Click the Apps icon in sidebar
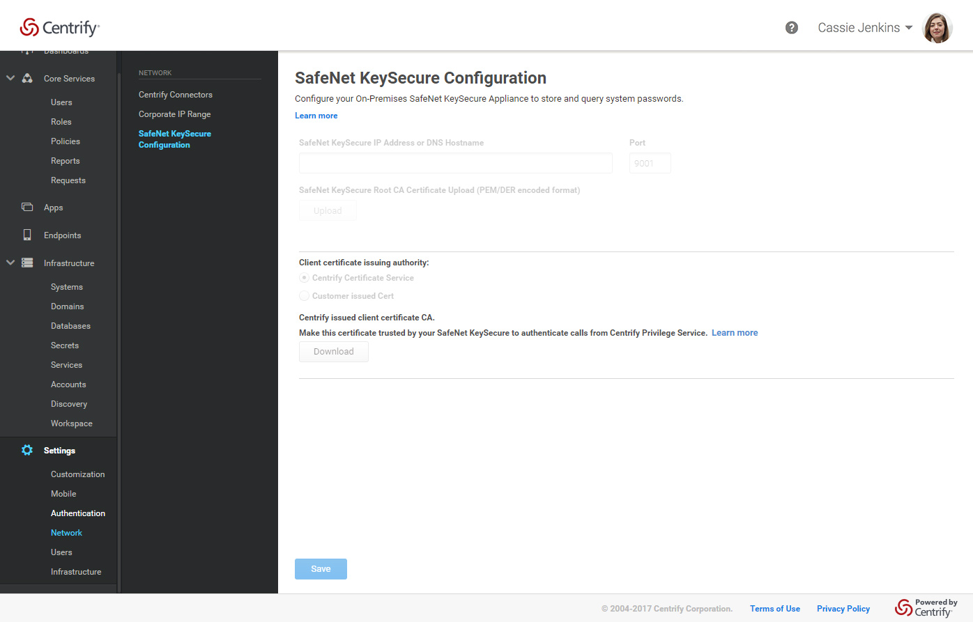973x622 pixels. 27,207
